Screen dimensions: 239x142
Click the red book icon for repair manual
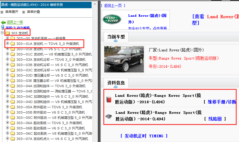pyautogui.click(x=109, y=99)
